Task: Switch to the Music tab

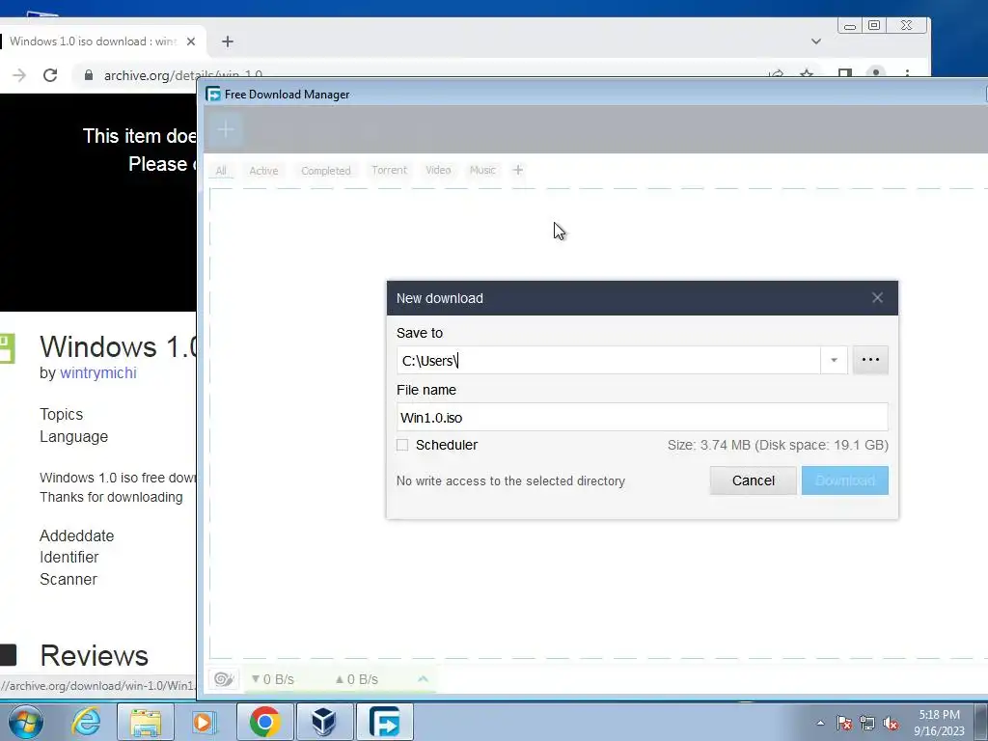Action: 482,170
